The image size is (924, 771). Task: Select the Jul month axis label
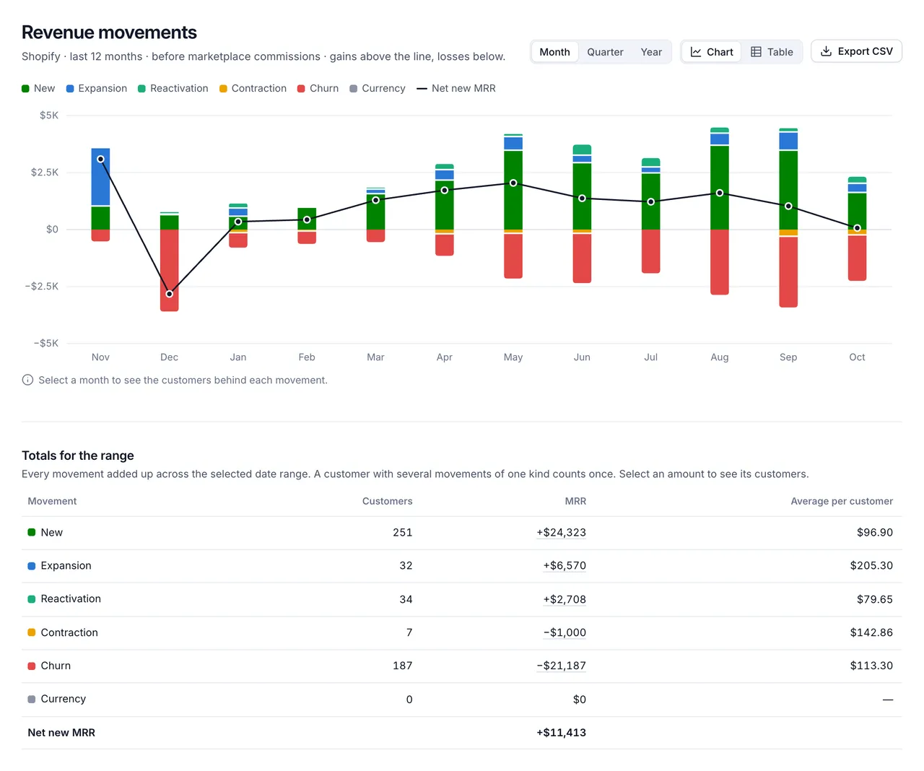(650, 357)
